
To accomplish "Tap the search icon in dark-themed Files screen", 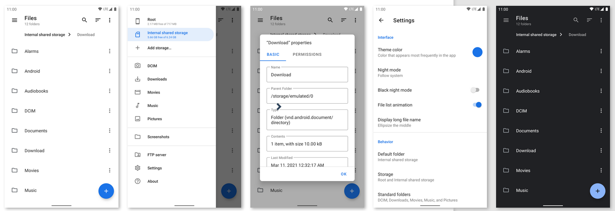I will tap(576, 20).
